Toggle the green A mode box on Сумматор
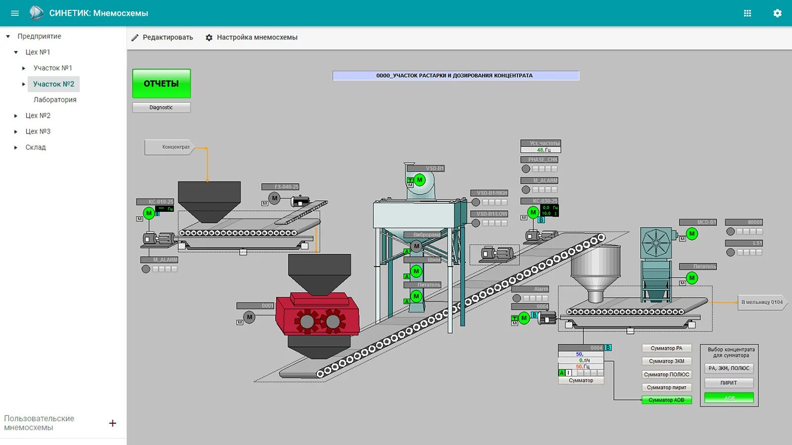 point(562,373)
